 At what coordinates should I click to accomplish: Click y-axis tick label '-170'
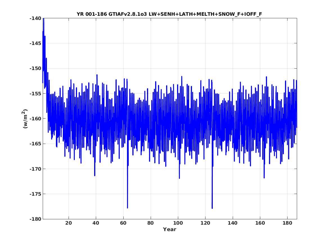coord(35,169)
